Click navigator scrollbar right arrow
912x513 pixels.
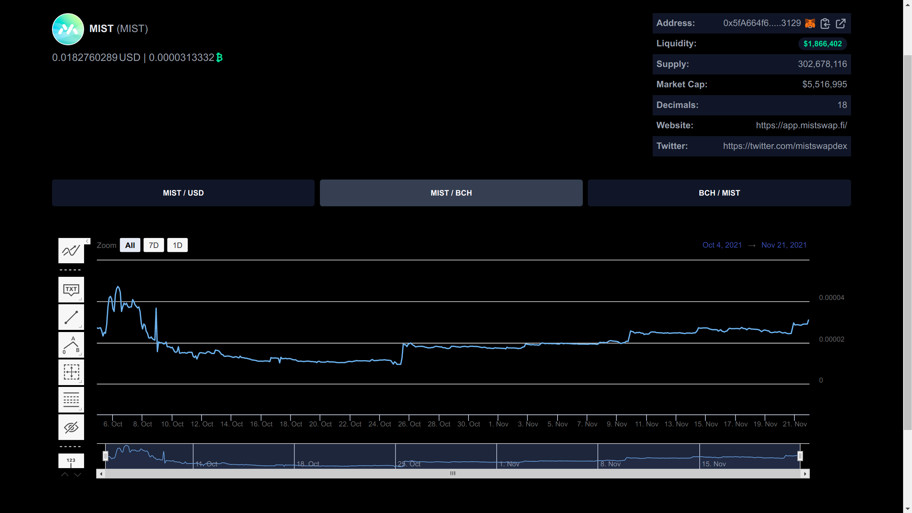(805, 473)
